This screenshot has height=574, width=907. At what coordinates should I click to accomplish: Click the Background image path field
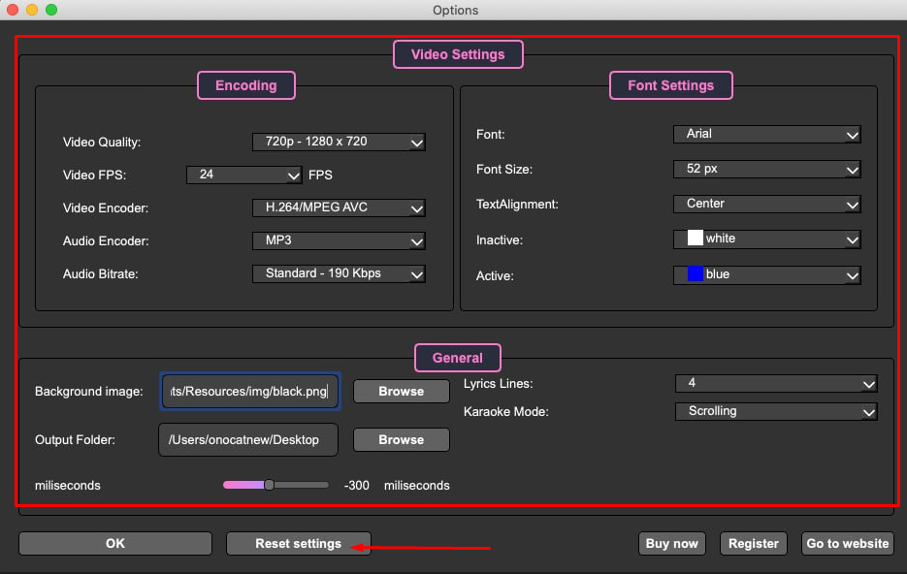[250, 392]
